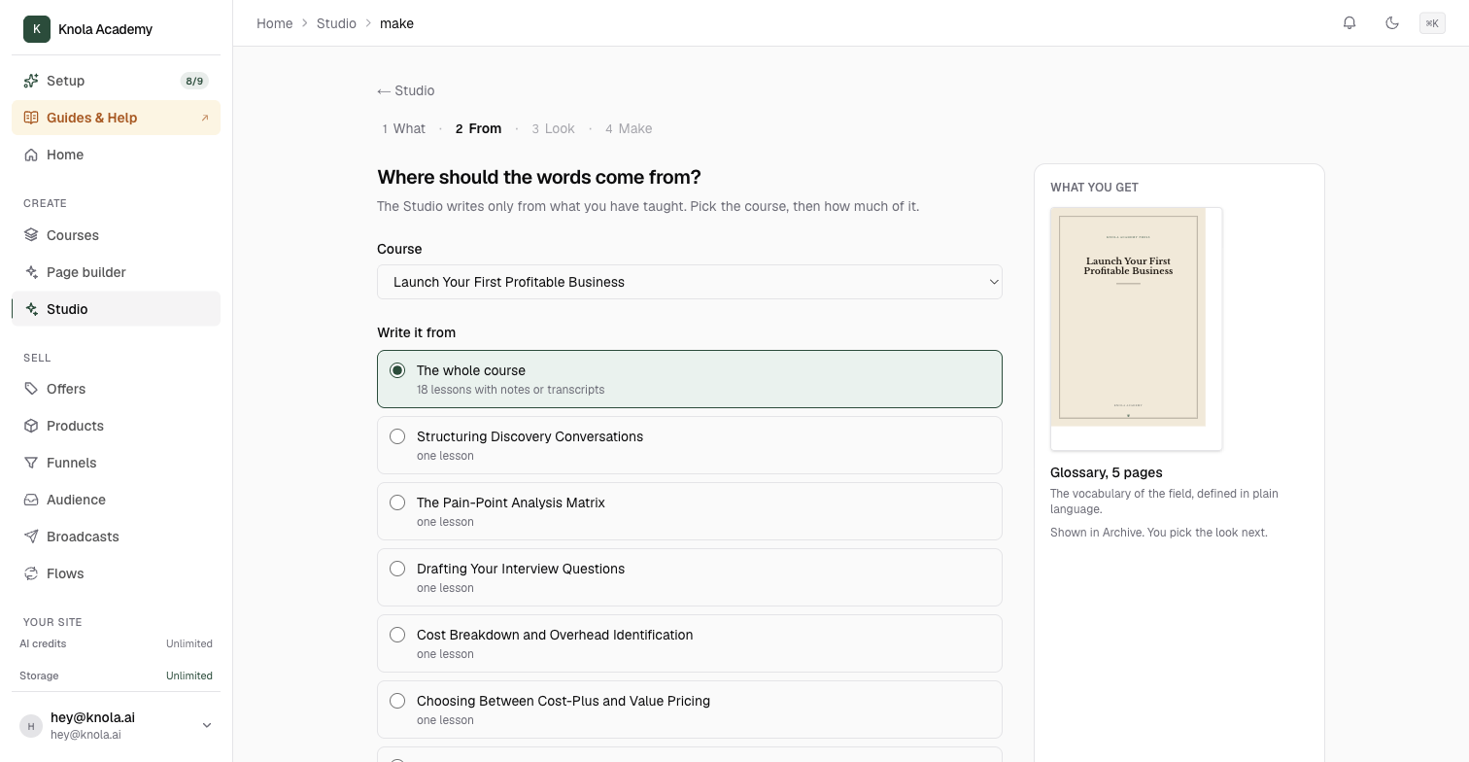Click the Courses stack icon

click(31, 235)
